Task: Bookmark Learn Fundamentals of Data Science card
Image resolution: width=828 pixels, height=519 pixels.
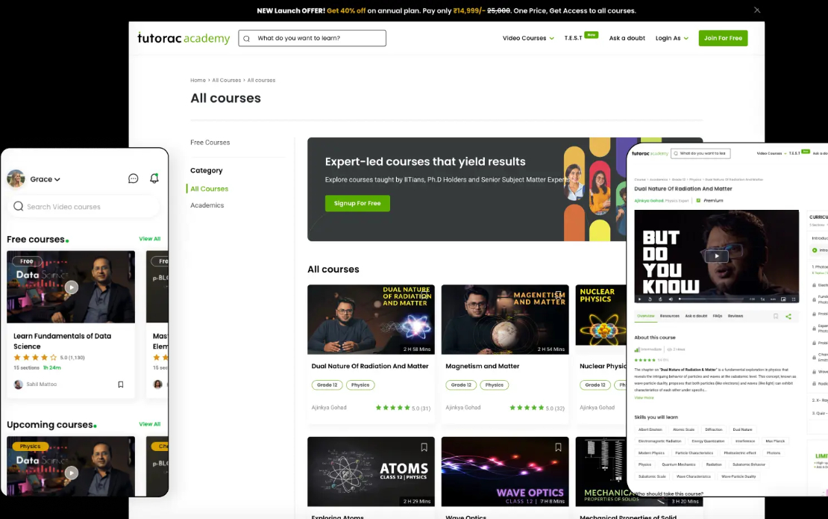Action: (120, 385)
